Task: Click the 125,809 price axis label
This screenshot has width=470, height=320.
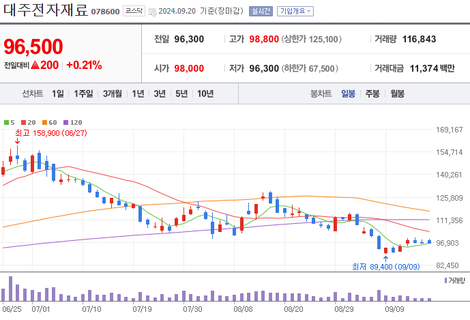Action: click(450, 198)
